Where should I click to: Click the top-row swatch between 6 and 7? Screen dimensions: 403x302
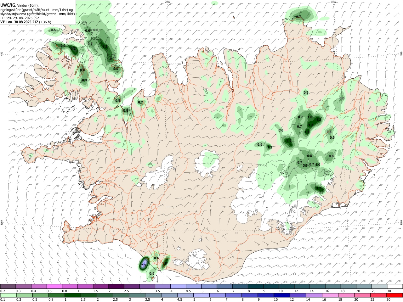224,286
